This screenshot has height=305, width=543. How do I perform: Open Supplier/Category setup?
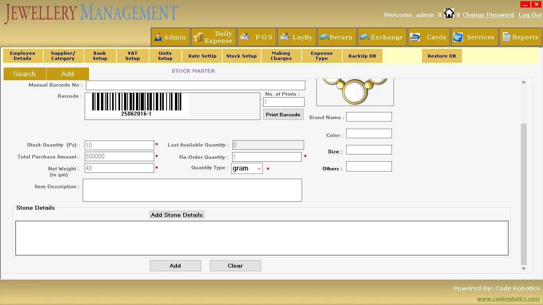(63, 56)
